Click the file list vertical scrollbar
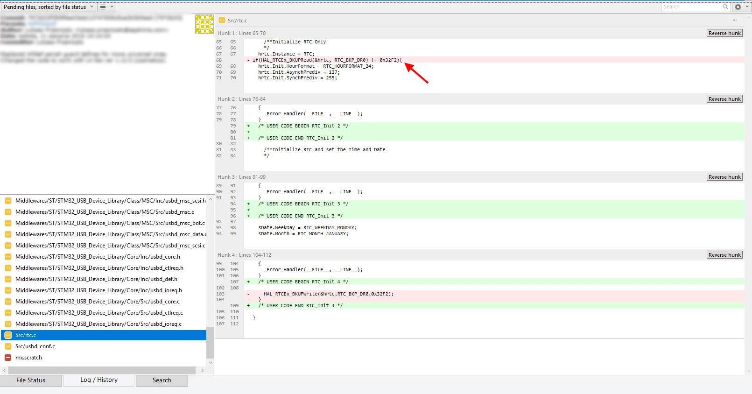 pyautogui.click(x=210, y=281)
